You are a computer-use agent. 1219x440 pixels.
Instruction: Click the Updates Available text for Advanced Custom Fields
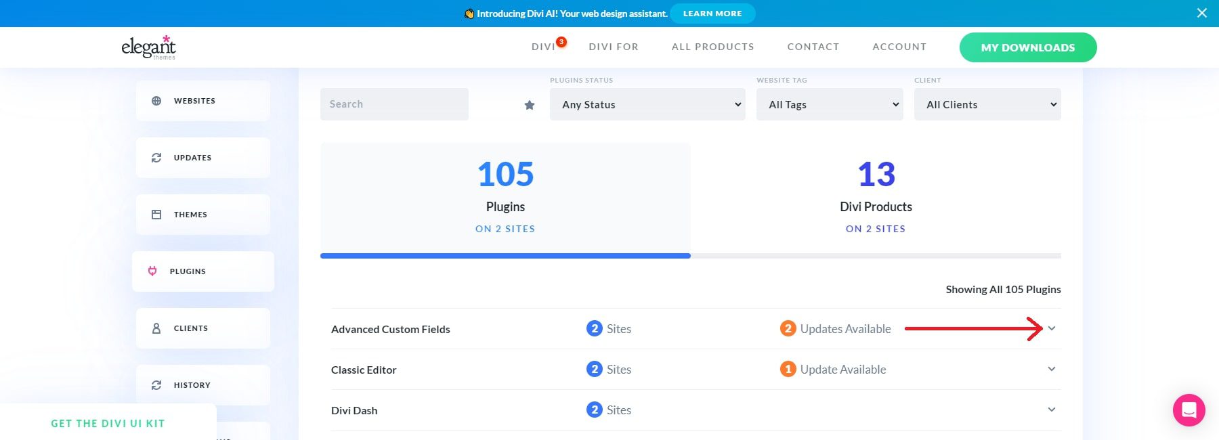(x=846, y=329)
